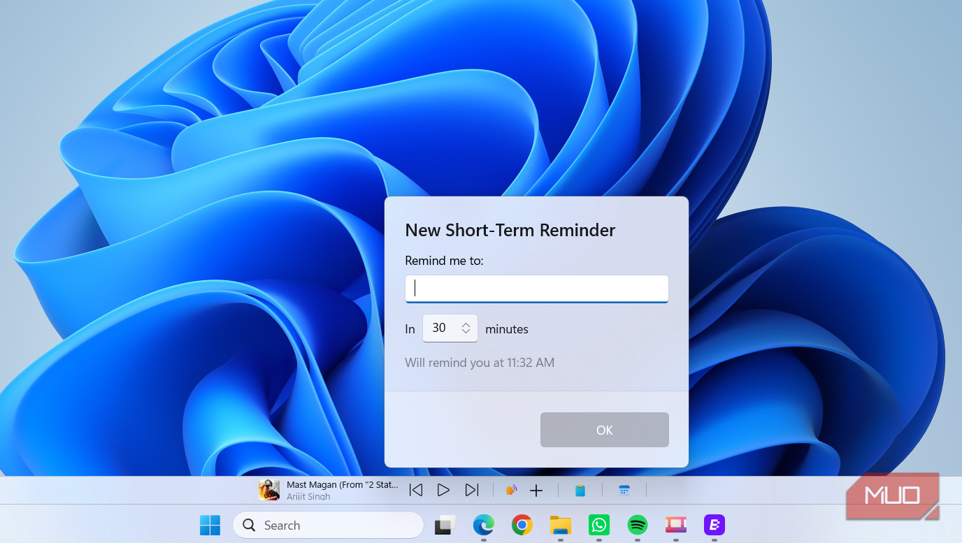Open the purple E app on taskbar
The image size is (962, 543).
[715, 525]
